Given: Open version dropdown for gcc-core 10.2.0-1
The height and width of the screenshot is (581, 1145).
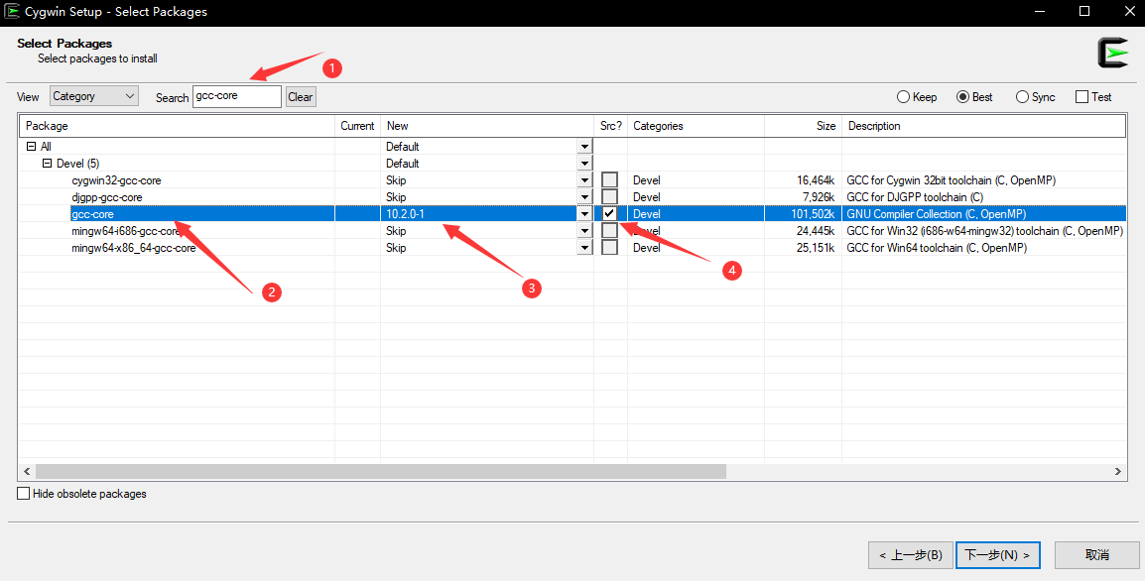Looking at the screenshot, I should click(584, 214).
